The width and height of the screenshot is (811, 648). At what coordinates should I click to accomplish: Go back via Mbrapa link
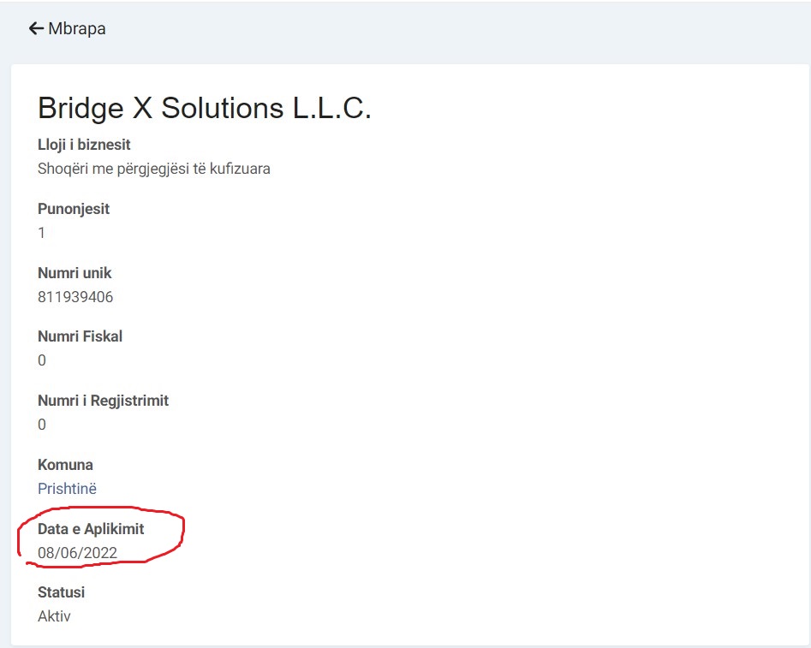(x=68, y=28)
